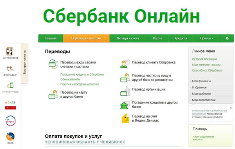Open the Госуслуги sidebar icon
Image resolution: width=235 pixels, height=149 pixels.
[10, 121]
